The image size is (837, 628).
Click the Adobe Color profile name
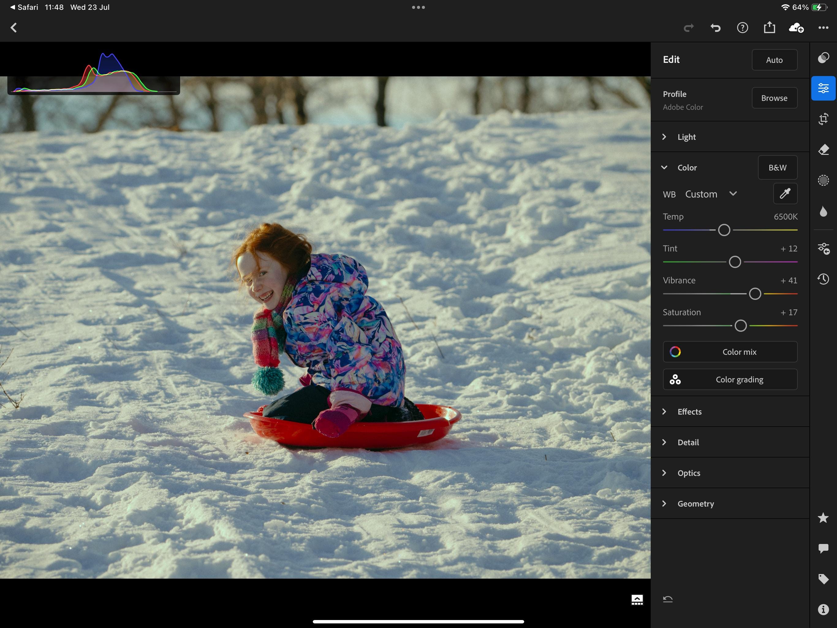pos(683,107)
